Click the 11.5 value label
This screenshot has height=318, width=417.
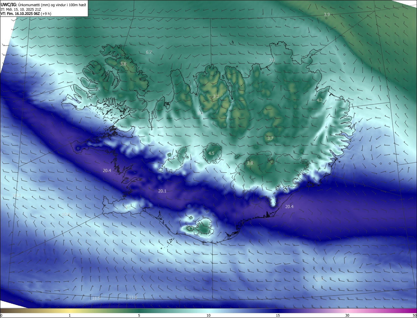96,298
